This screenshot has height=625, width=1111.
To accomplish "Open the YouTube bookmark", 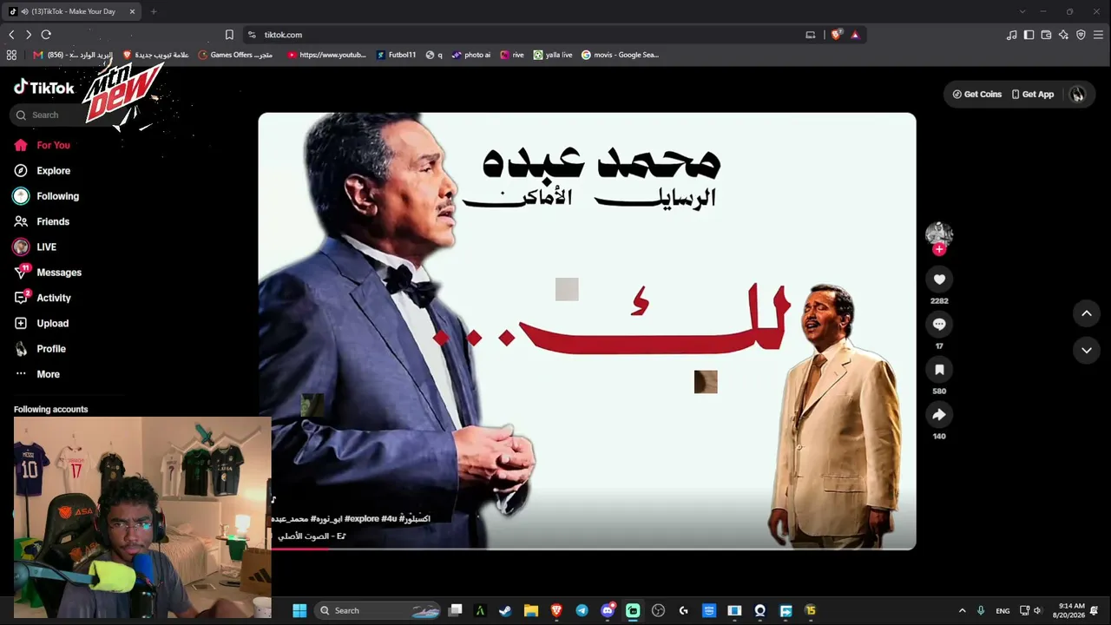I will pos(326,55).
